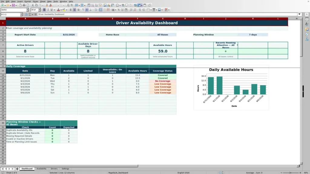
Task: Click the Export as PDF icon
Action: [x=20, y=5]
